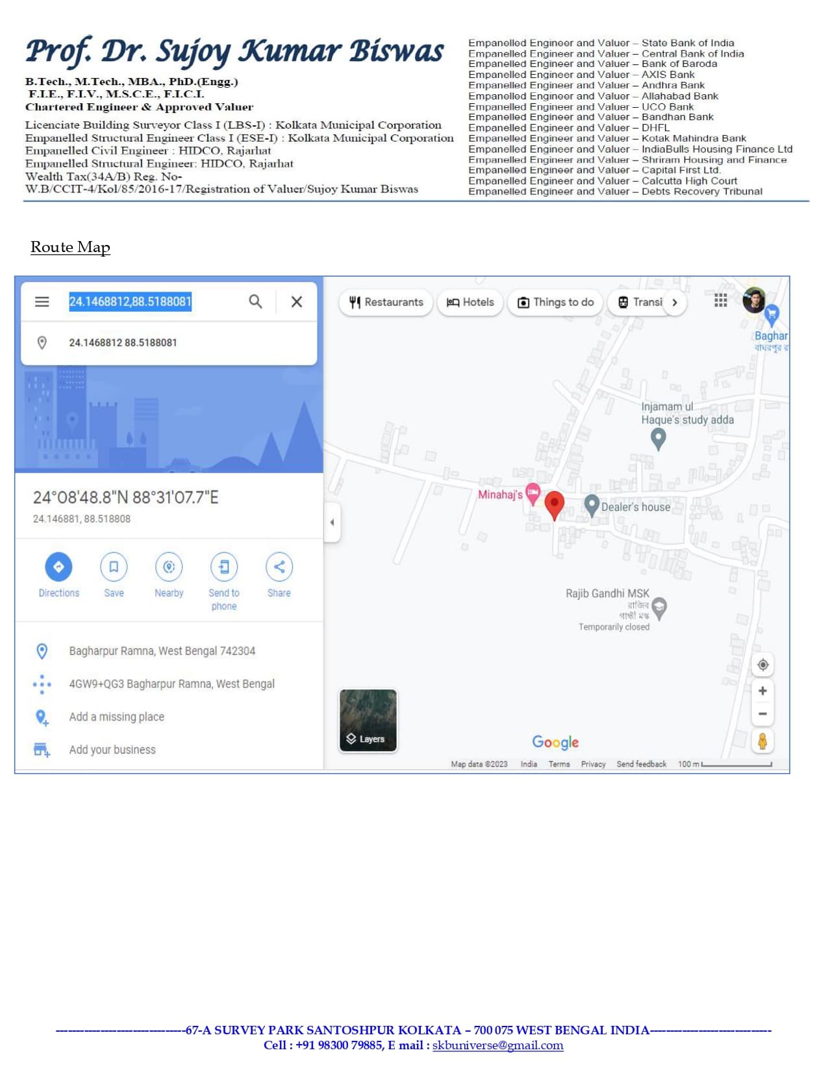
Task: Open Nearby search icon
Action: click(169, 567)
